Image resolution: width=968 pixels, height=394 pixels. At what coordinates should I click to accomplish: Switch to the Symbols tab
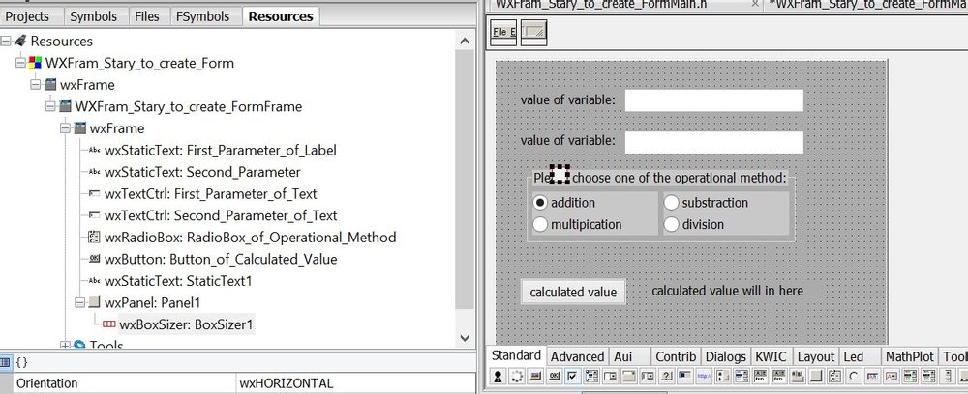coord(94,16)
